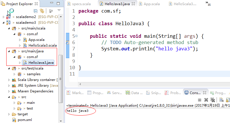Place cursor on the println code line
230x123 pixels.
tap(150, 49)
